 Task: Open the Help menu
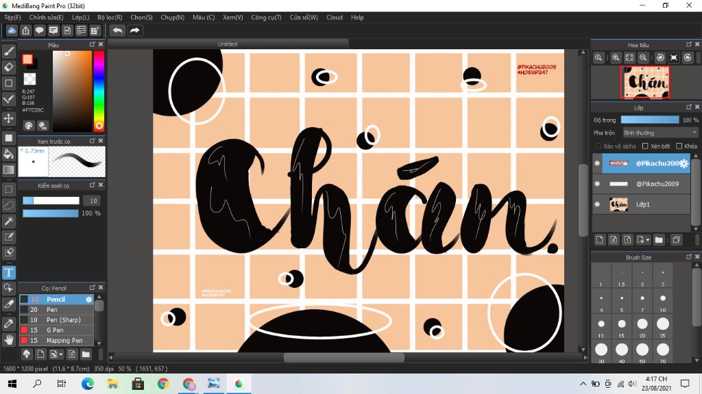coord(357,17)
